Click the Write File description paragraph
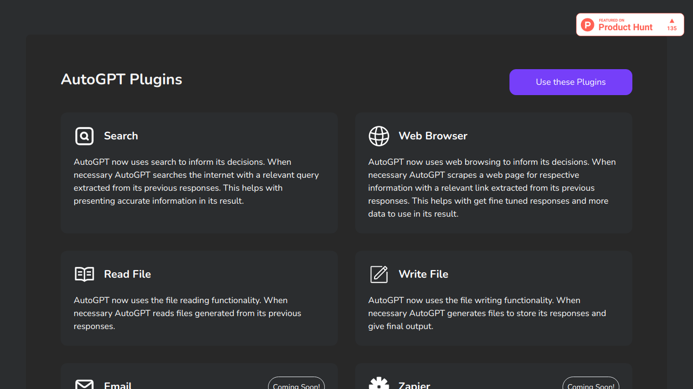This screenshot has height=389, width=693. (x=487, y=313)
